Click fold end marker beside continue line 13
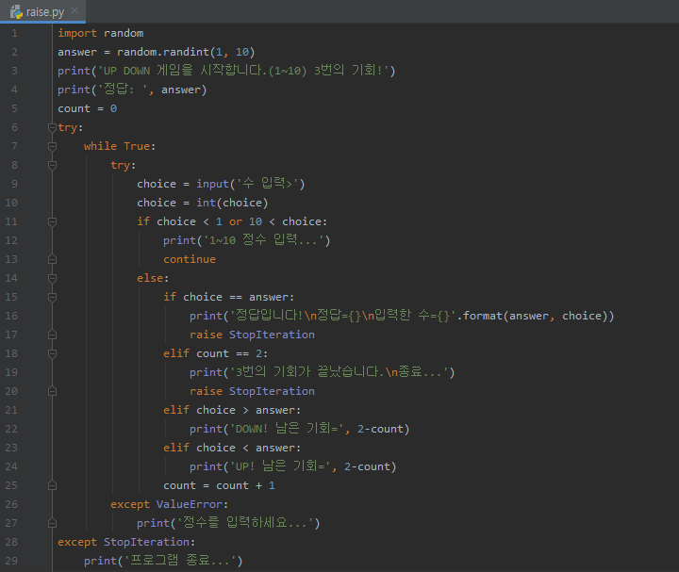The height and width of the screenshot is (572, 679). pyautogui.click(x=52, y=259)
